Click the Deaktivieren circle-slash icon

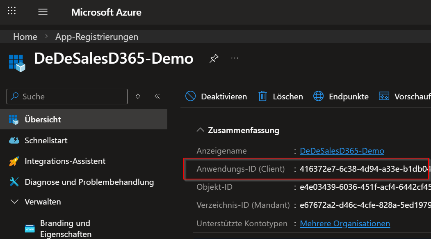click(191, 96)
